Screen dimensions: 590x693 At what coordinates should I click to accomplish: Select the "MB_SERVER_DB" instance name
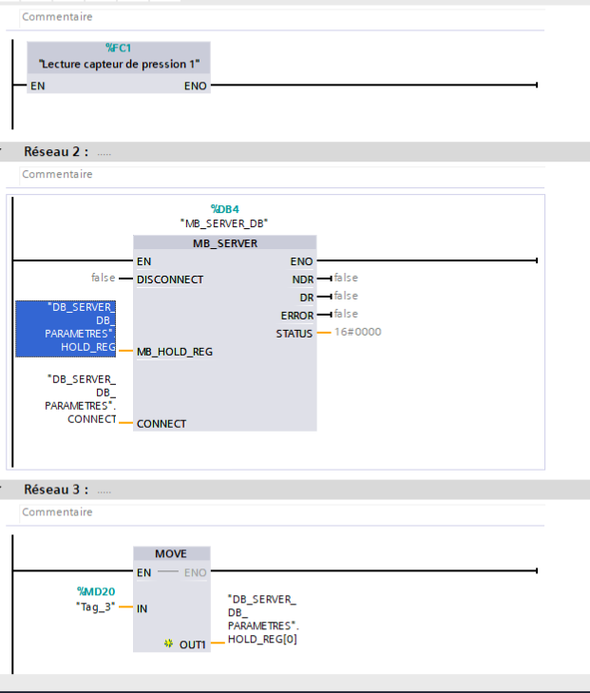224,222
